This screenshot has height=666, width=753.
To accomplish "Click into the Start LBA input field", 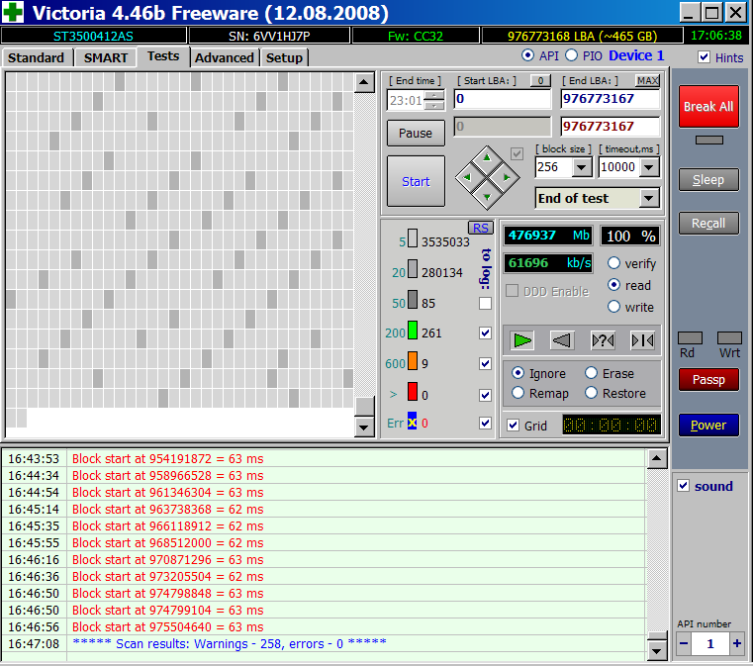I will [502, 100].
